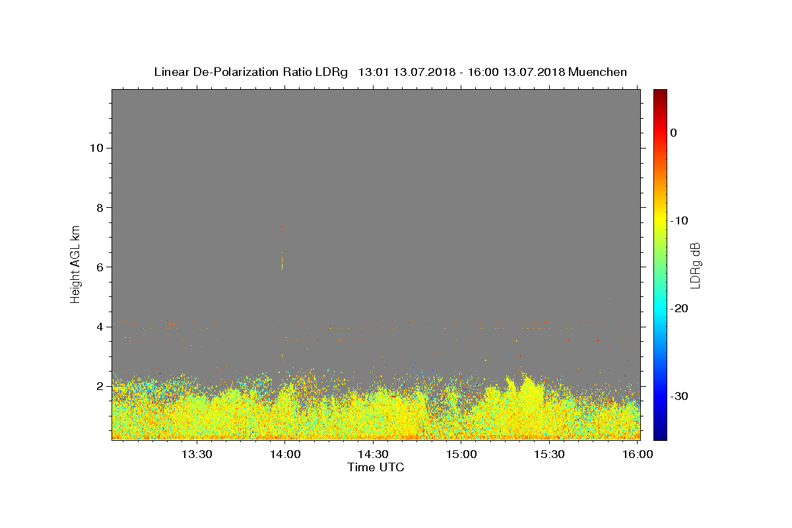Click the 16:00 time tick label
This screenshot has height=528, width=792.
coord(638,454)
